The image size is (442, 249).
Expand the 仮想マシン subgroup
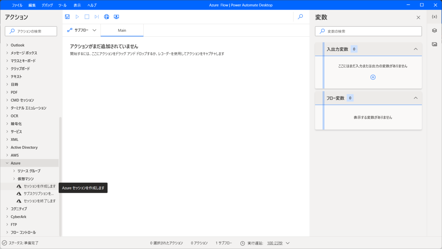click(14, 179)
